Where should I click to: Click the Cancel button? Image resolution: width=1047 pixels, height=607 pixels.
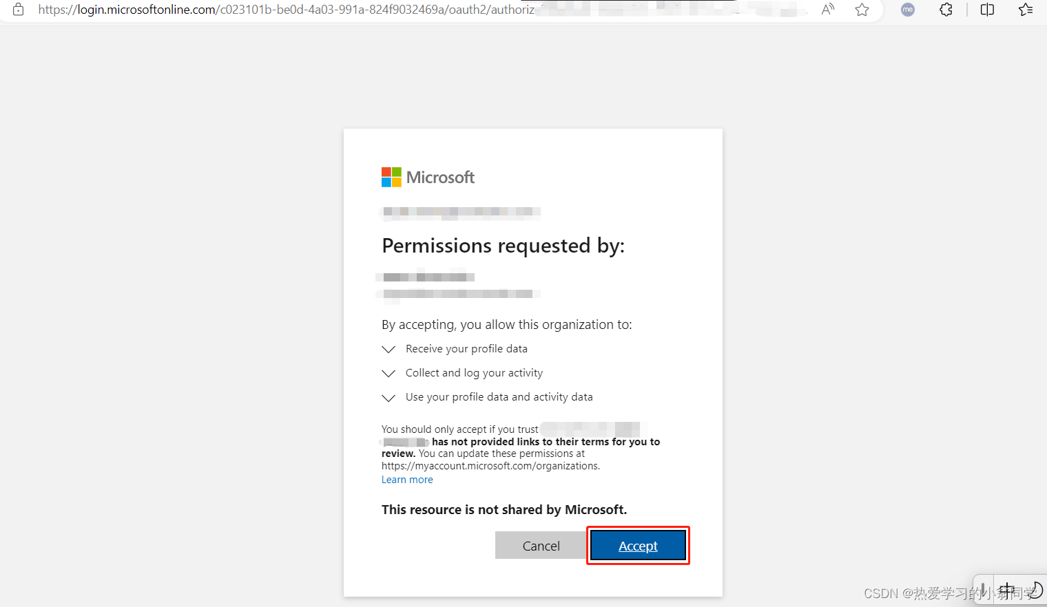click(x=541, y=546)
